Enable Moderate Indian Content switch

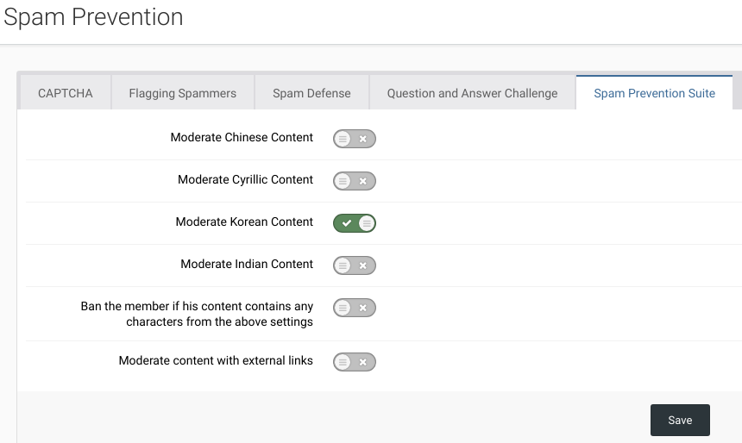tap(355, 265)
